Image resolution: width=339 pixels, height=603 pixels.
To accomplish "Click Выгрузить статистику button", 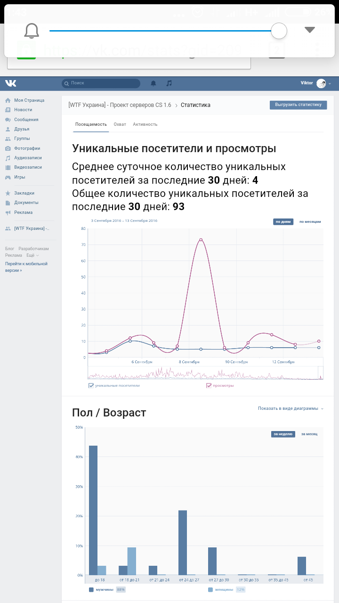I will 298,105.
